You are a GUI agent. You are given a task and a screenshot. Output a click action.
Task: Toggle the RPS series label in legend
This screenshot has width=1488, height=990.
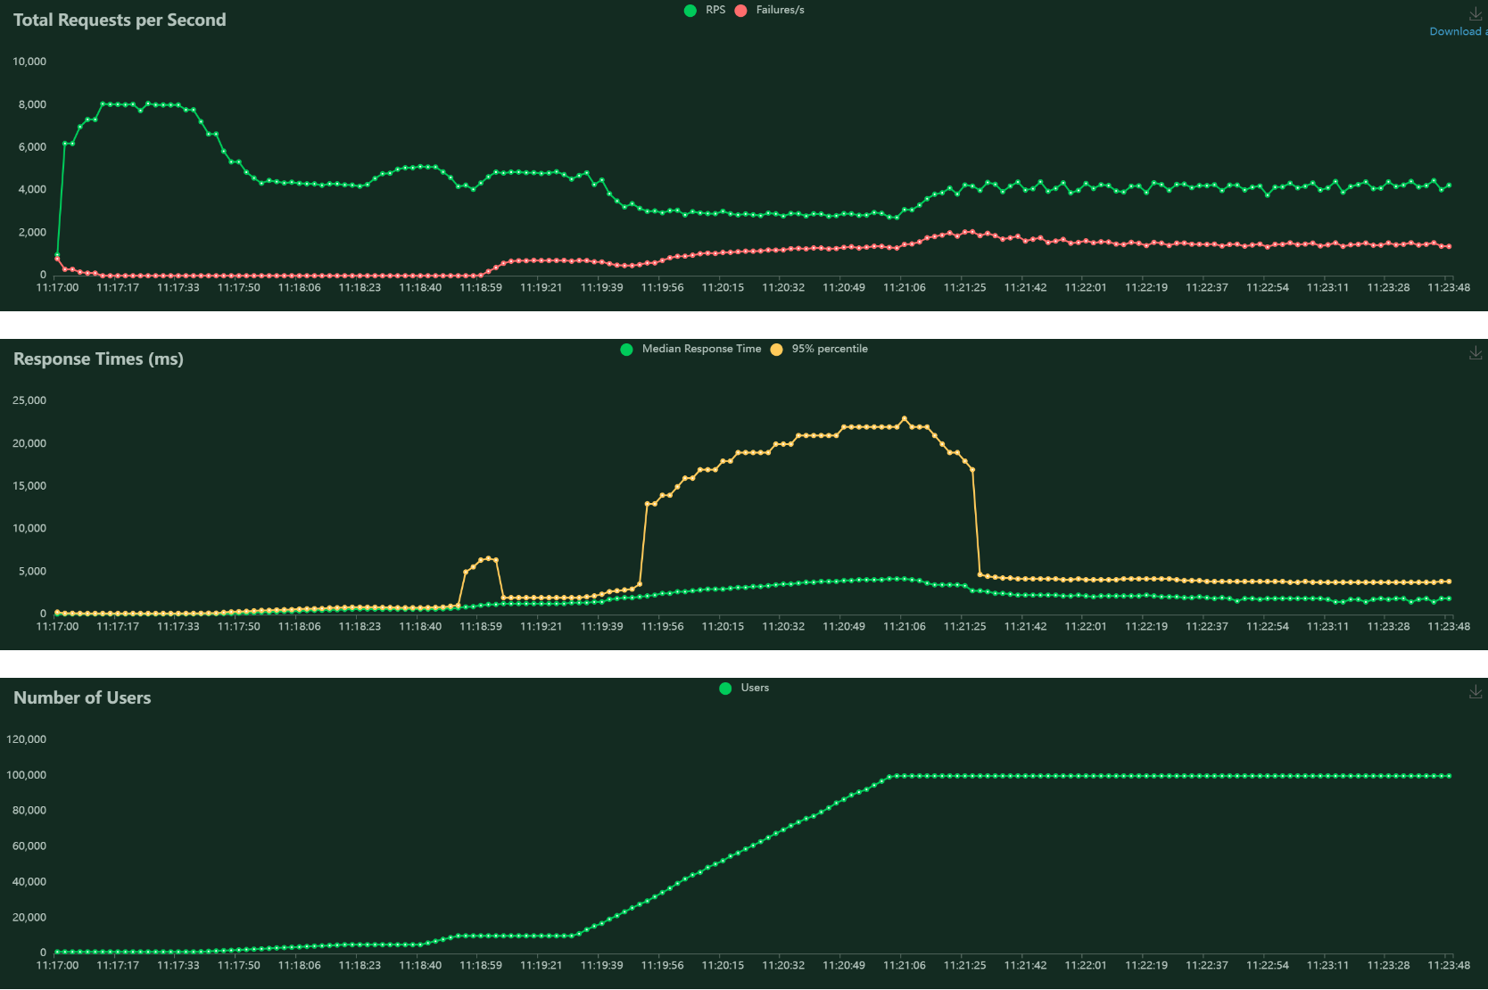[x=715, y=10]
